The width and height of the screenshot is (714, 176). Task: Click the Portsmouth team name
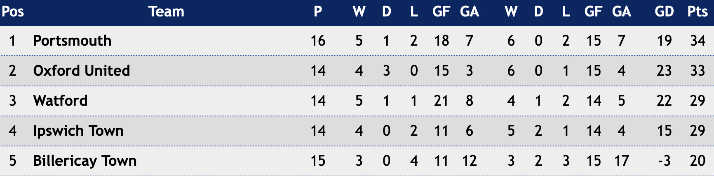pos(72,41)
